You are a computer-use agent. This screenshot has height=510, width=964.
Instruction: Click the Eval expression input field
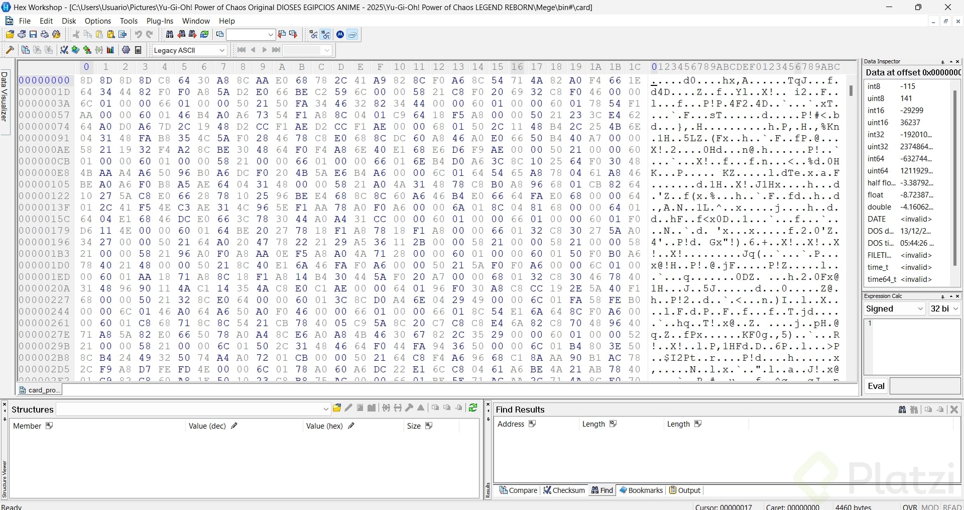pyautogui.click(x=925, y=386)
